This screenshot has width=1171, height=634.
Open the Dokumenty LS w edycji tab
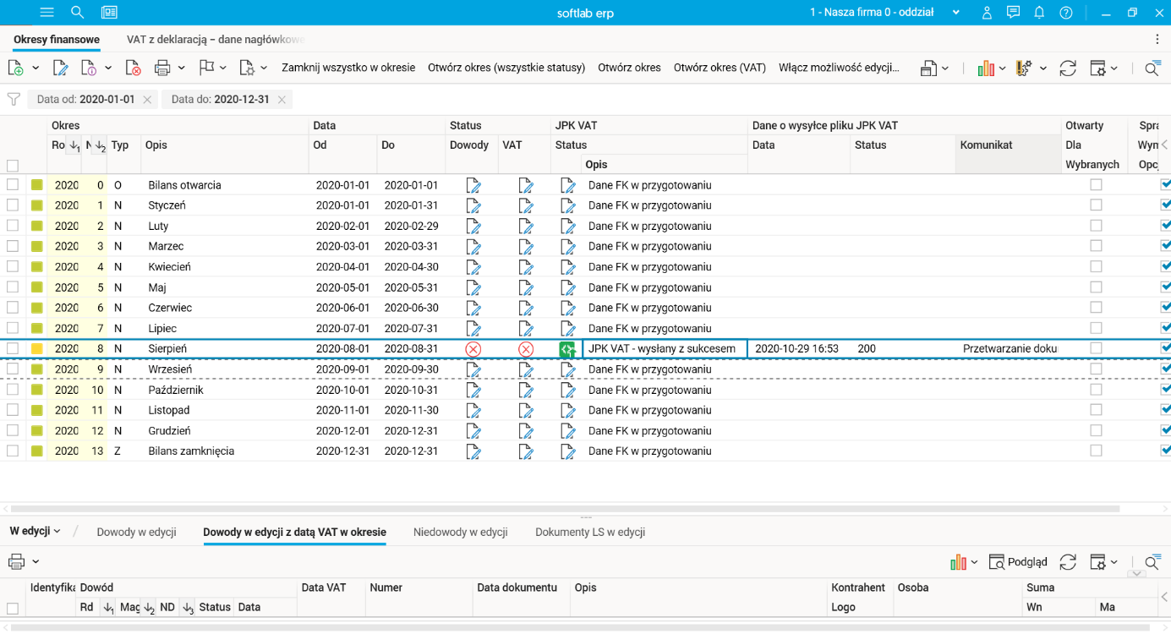tap(590, 533)
